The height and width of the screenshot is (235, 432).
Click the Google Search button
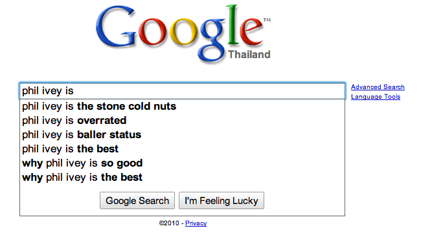(137, 201)
